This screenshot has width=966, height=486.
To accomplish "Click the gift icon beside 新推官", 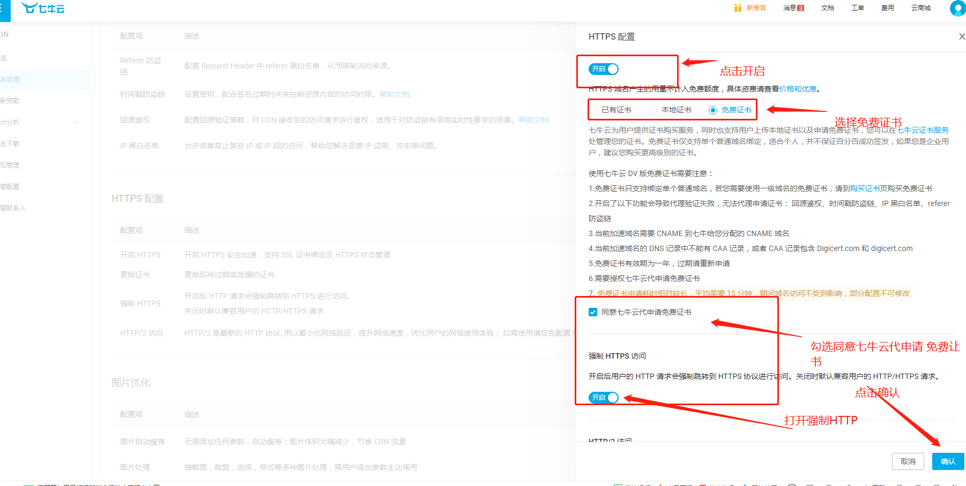I will 738,8.
